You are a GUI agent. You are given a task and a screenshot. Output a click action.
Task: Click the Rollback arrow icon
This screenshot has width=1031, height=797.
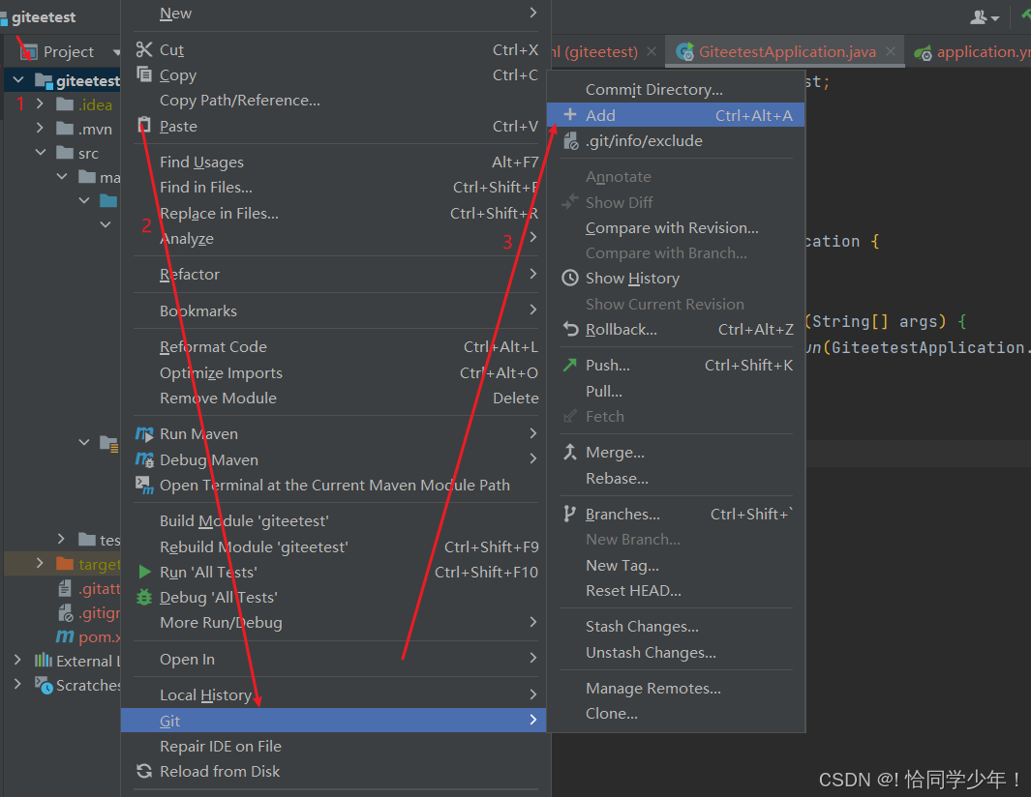570,329
